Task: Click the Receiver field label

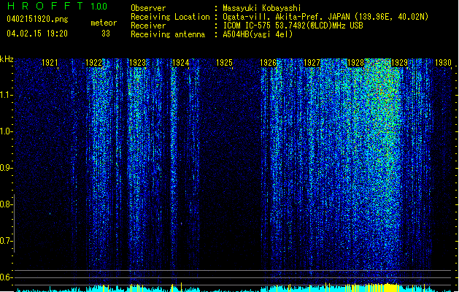Action: (148, 26)
